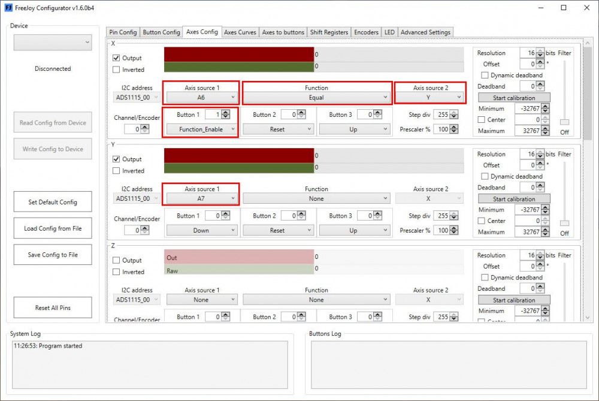The width and height of the screenshot is (599, 401).
Task: Click X axis Channel/Encoder number field
Action: click(132, 129)
